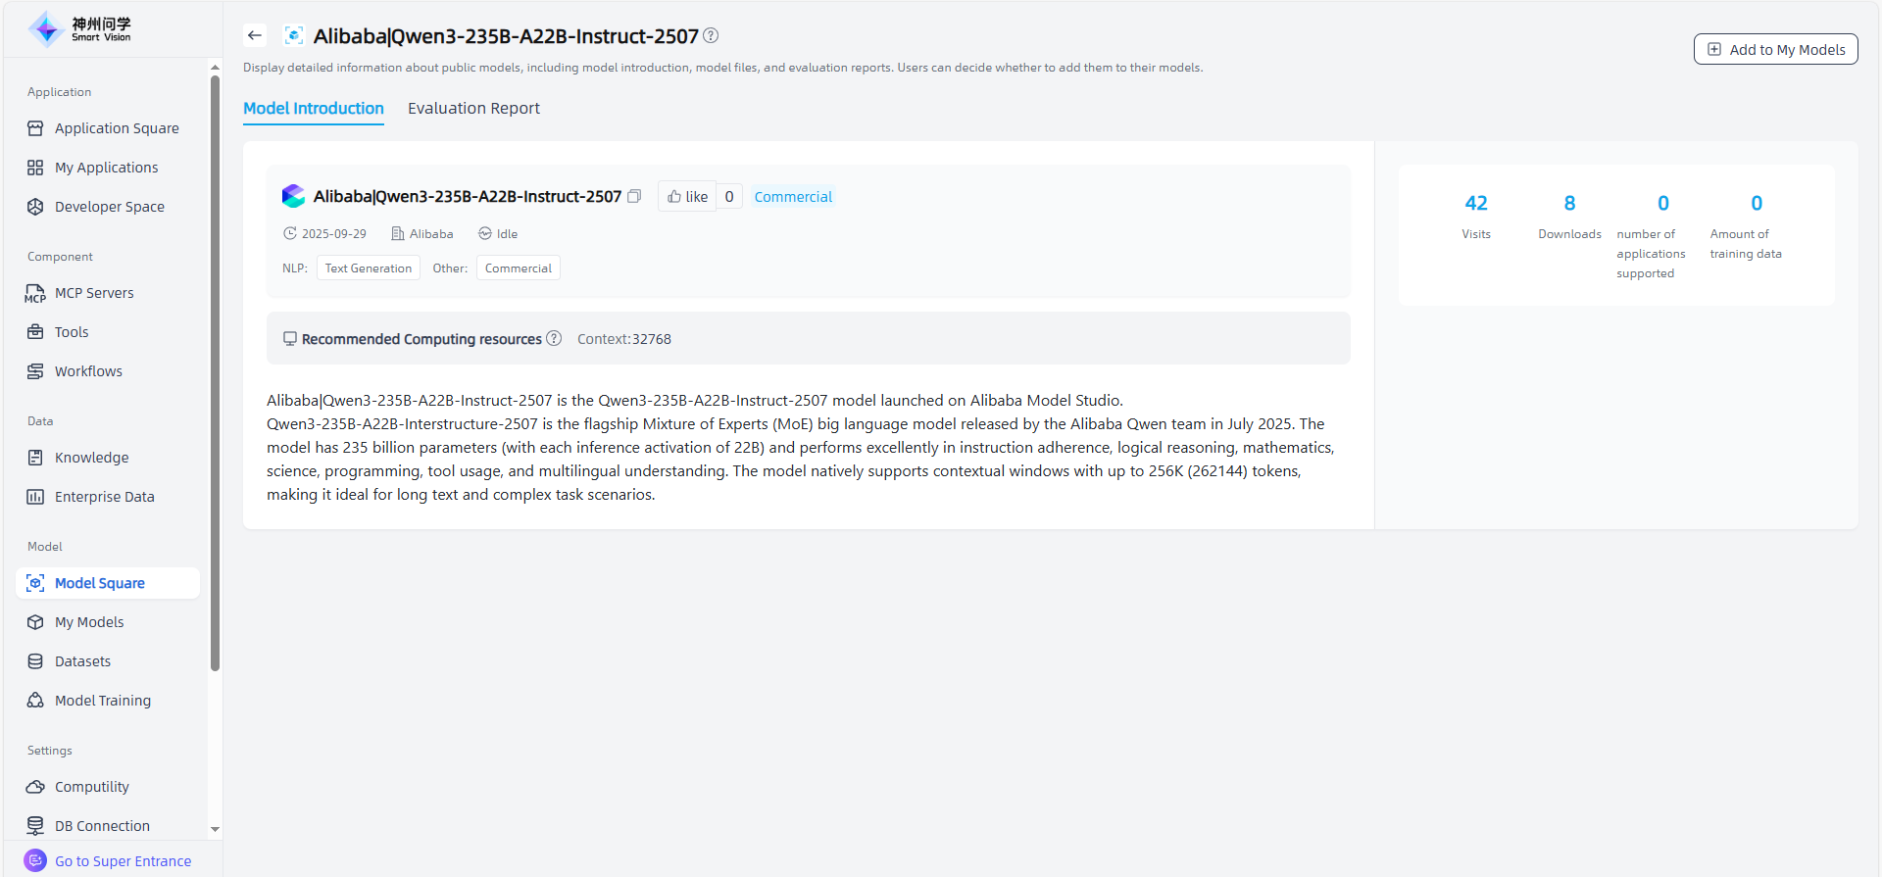Click the Text Generation tag
The image size is (1882, 877).
point(369,268)
